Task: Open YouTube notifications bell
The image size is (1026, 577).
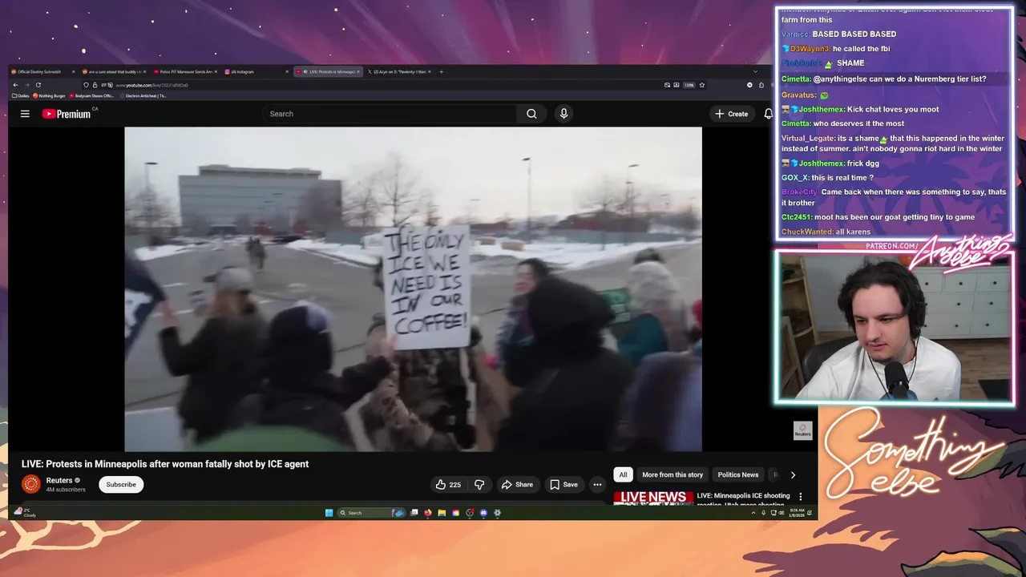Action: coord(768,114)
